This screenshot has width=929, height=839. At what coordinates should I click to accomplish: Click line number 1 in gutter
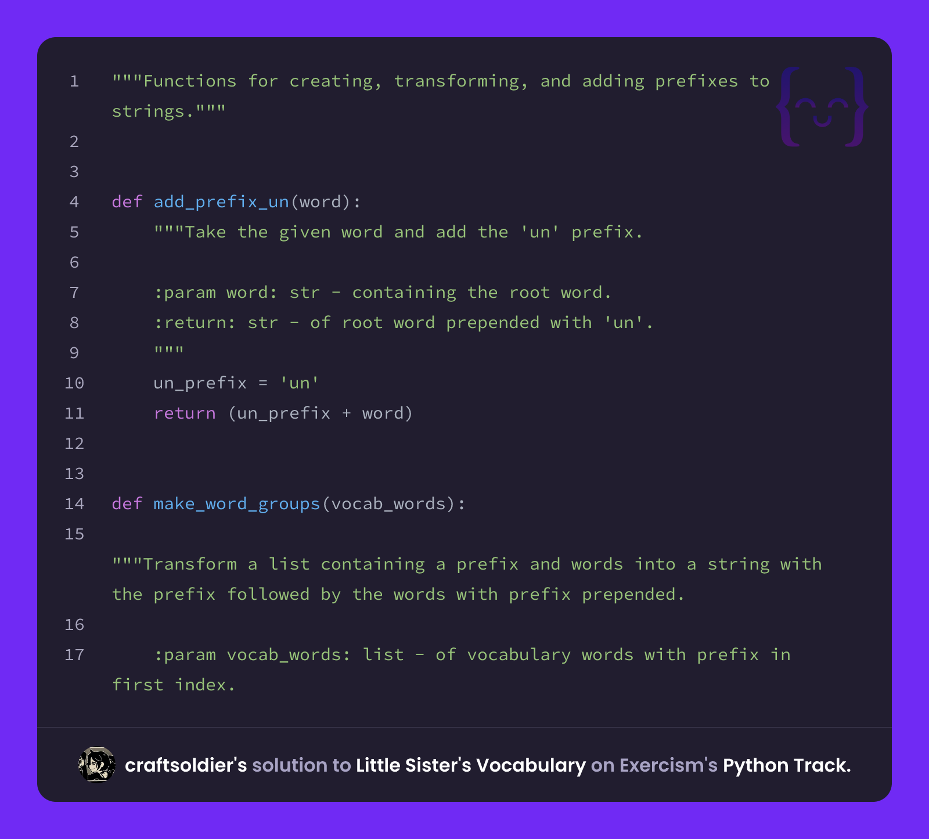point(74,81)
